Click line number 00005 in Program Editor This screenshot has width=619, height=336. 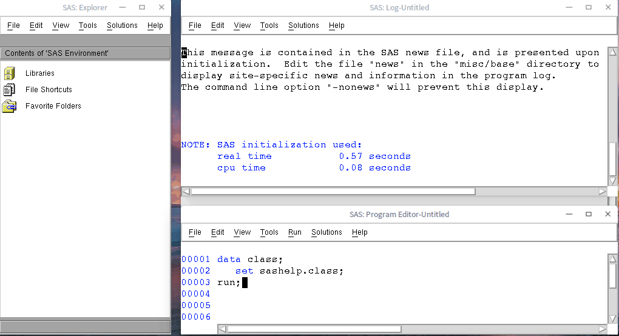point(196,305)
